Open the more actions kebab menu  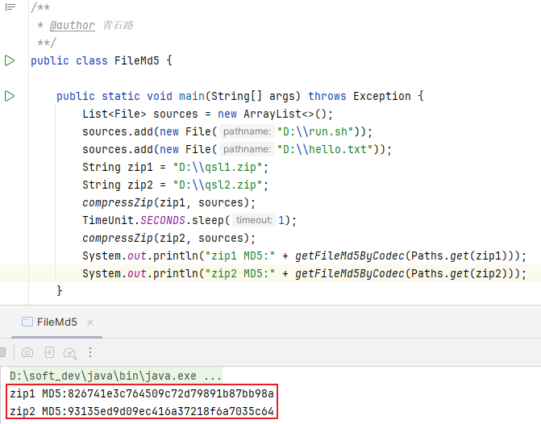[90, 352]
